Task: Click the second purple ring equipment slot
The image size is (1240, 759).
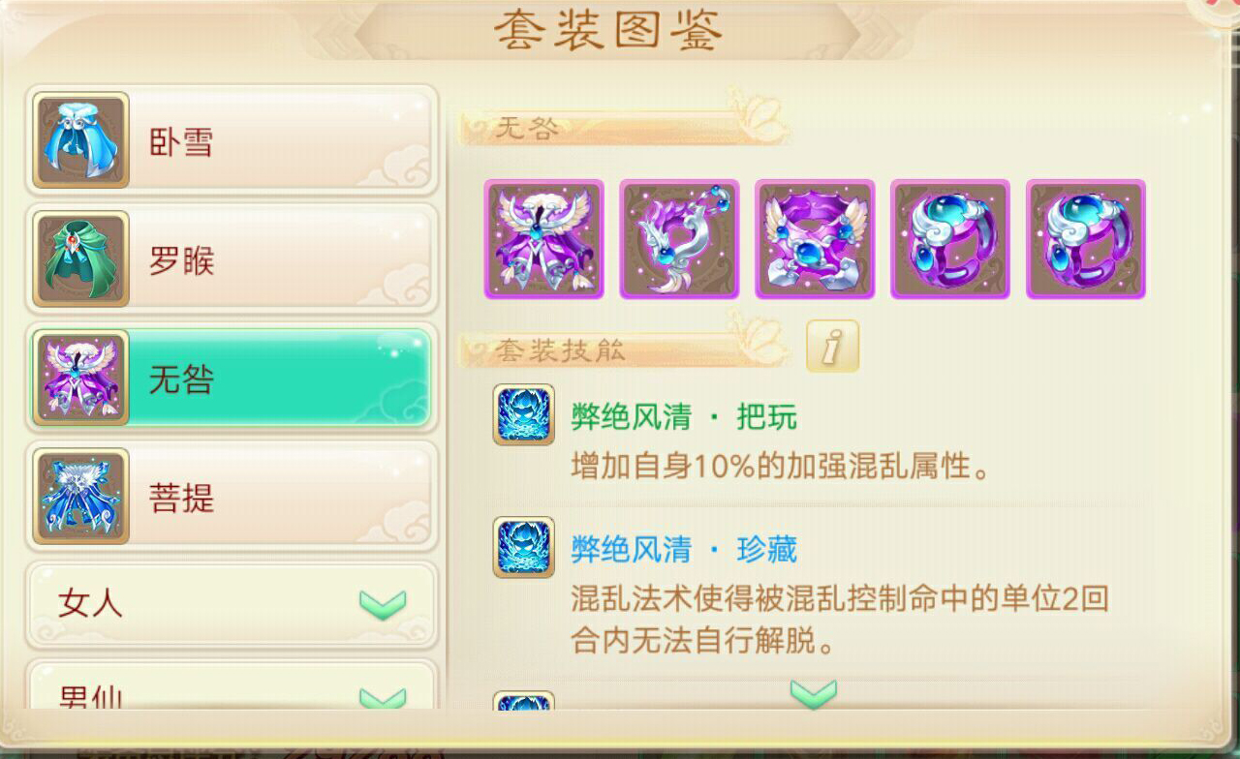Action: point(1086,239)
